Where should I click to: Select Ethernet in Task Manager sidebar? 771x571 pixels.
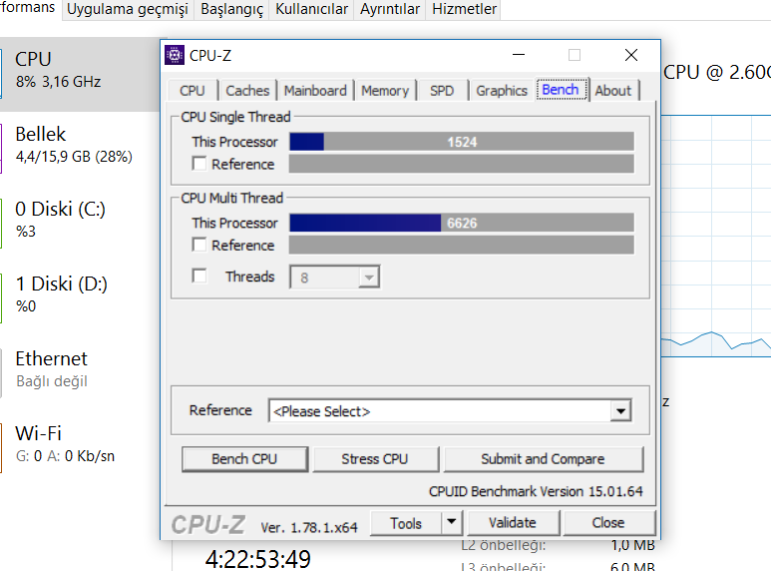coord(80,373)
